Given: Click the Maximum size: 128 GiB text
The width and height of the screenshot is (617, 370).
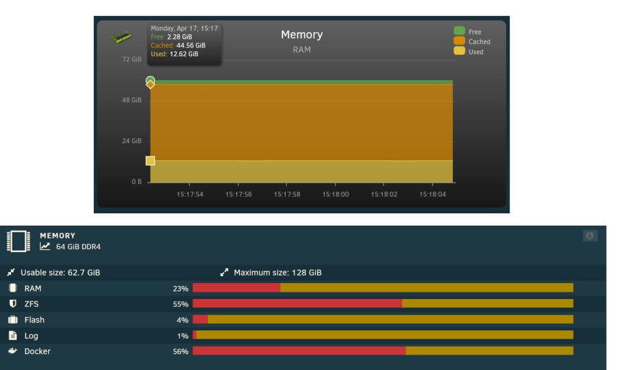Looking at the screenshot, I should 278,273.
